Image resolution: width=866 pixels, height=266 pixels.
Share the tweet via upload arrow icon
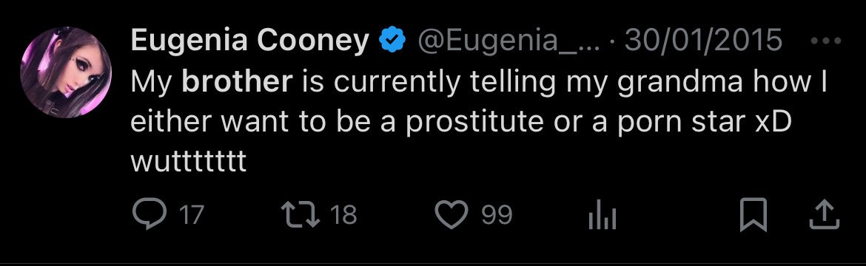point(824,215)
